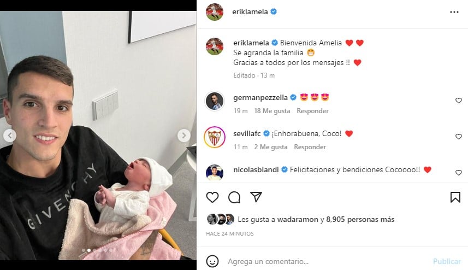Like germanpezzella's comment heart
Image resolution: width=468 pixels, height=270 pixels.
(x=459, y=101)
